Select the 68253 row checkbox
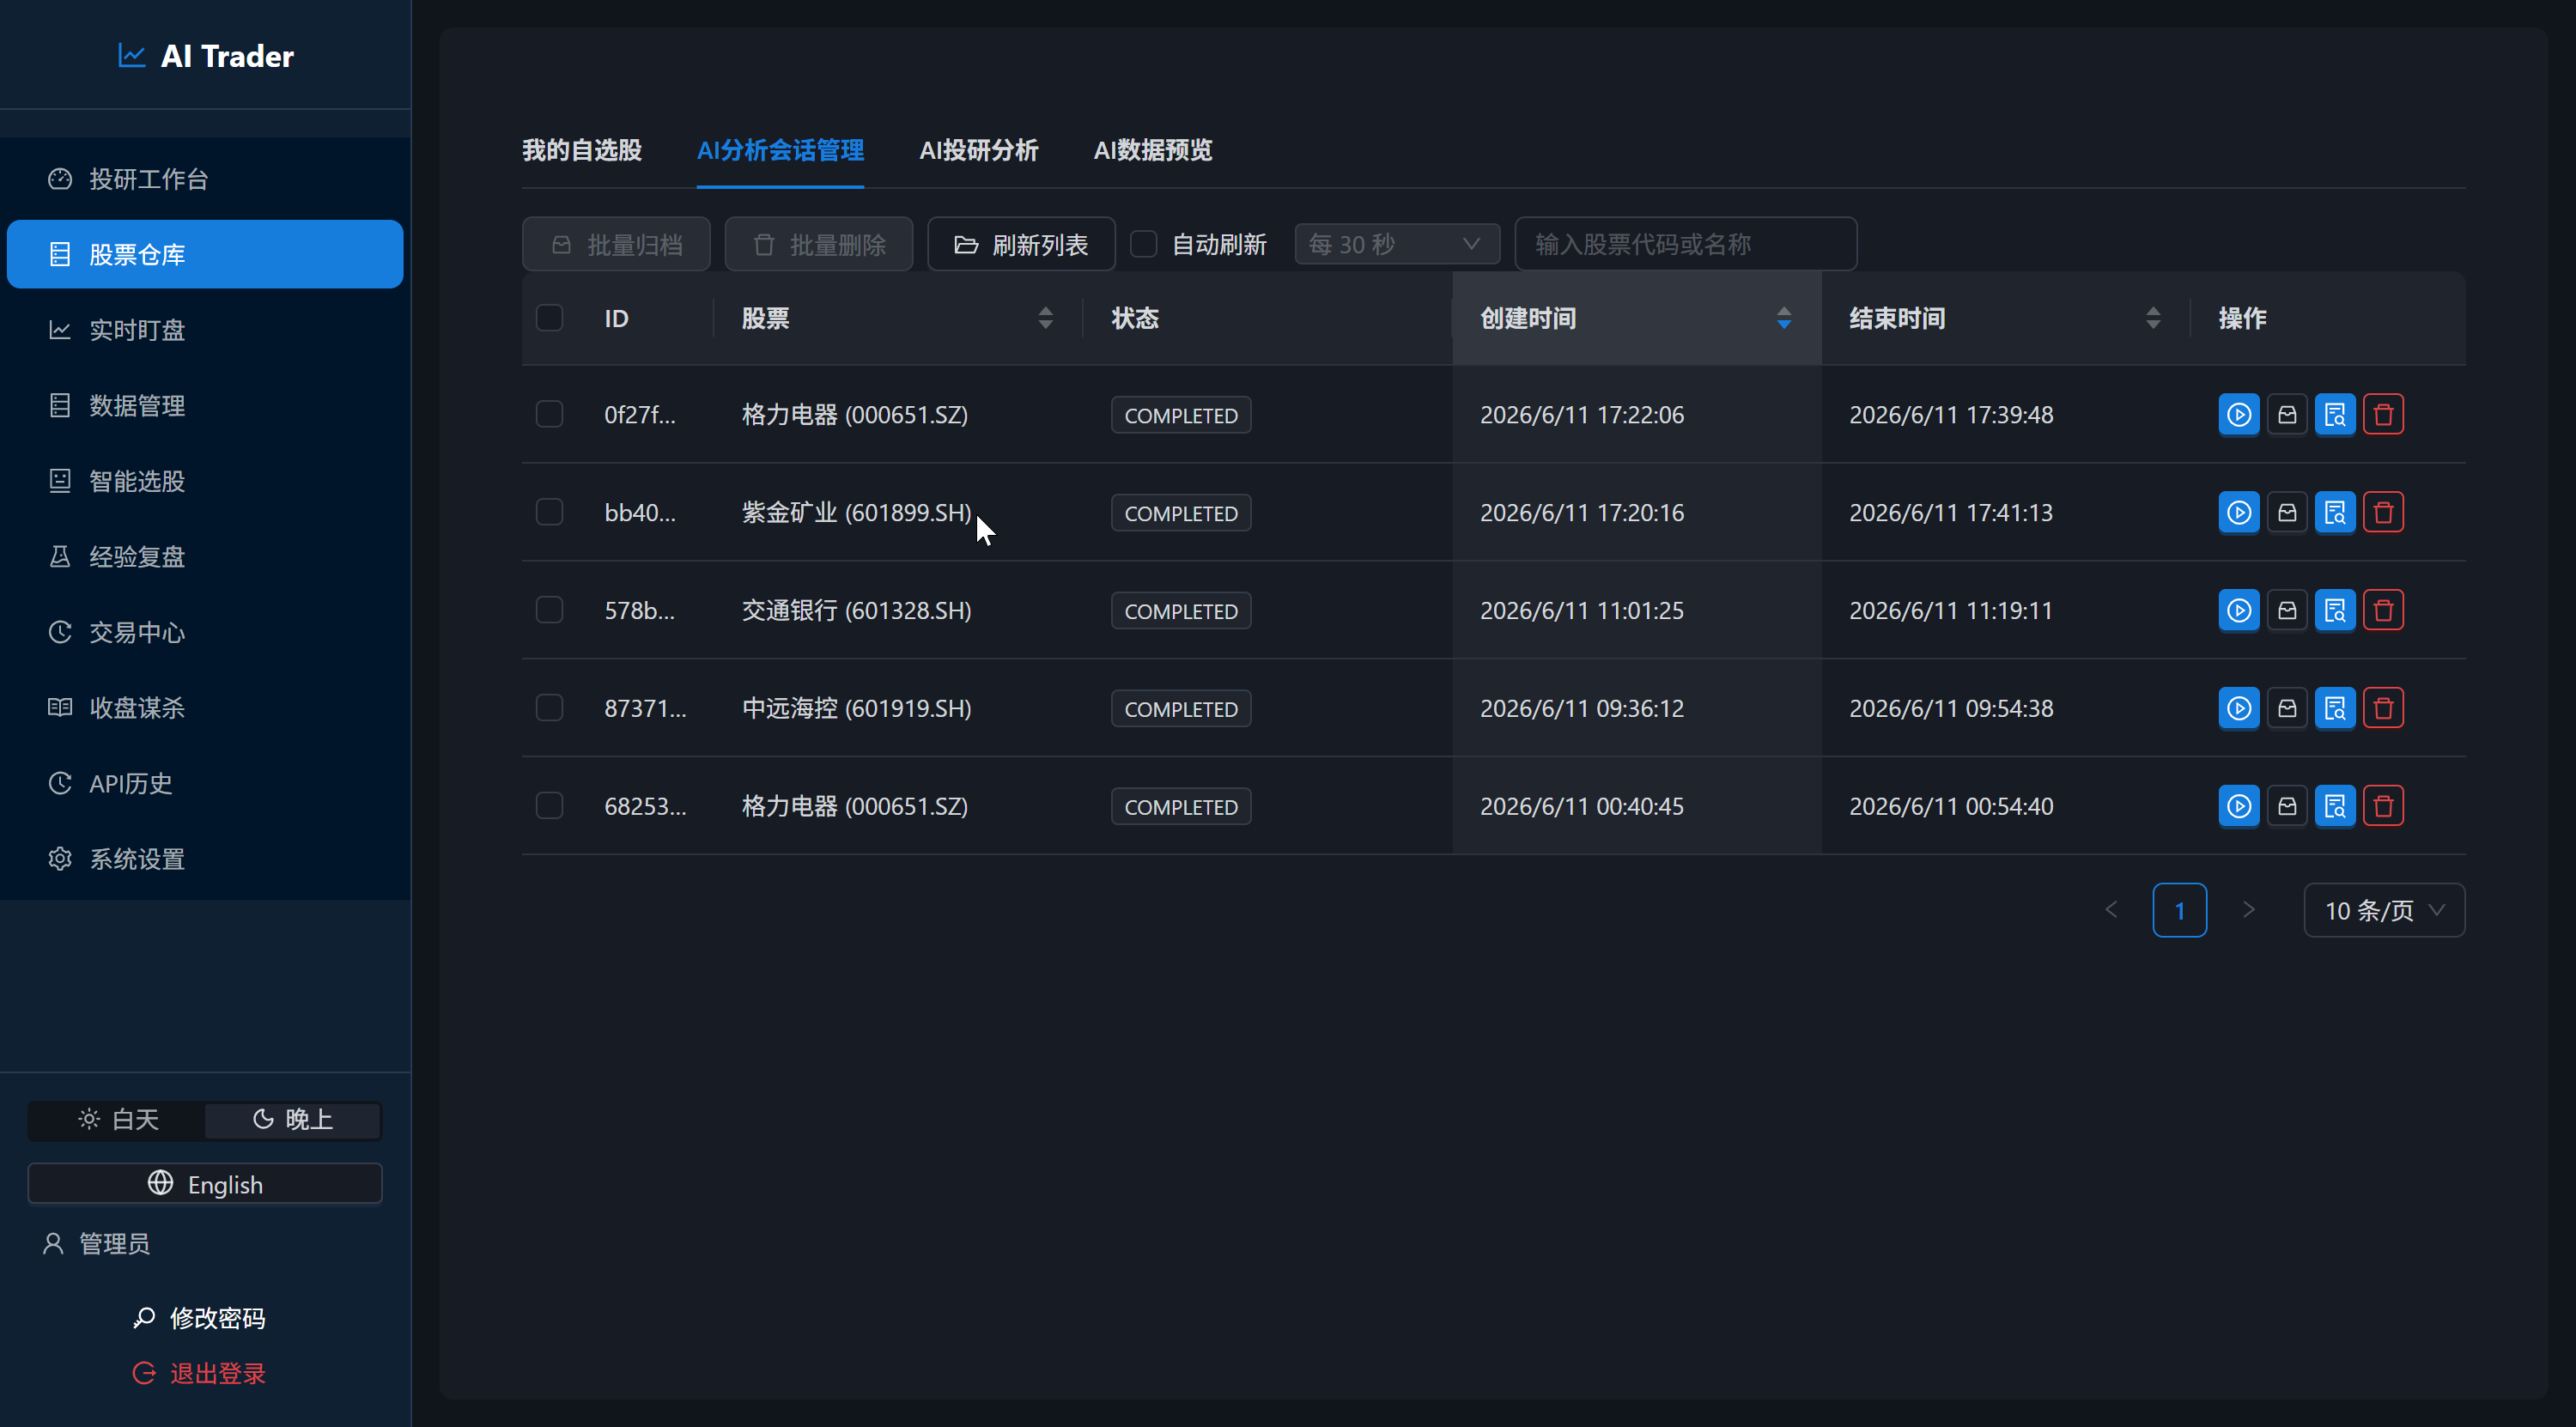The width and height of the screenshot is (2576, 1427). coord(549,806)
